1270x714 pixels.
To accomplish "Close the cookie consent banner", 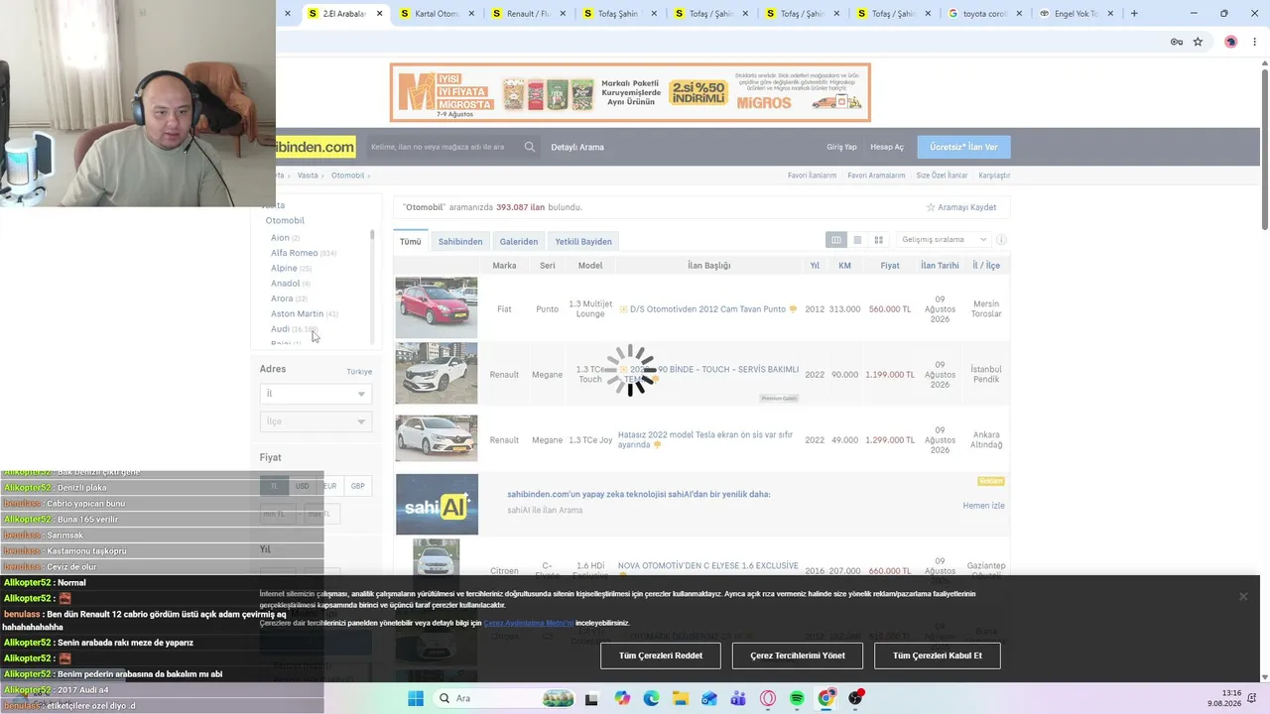I will pos(1242,596).
